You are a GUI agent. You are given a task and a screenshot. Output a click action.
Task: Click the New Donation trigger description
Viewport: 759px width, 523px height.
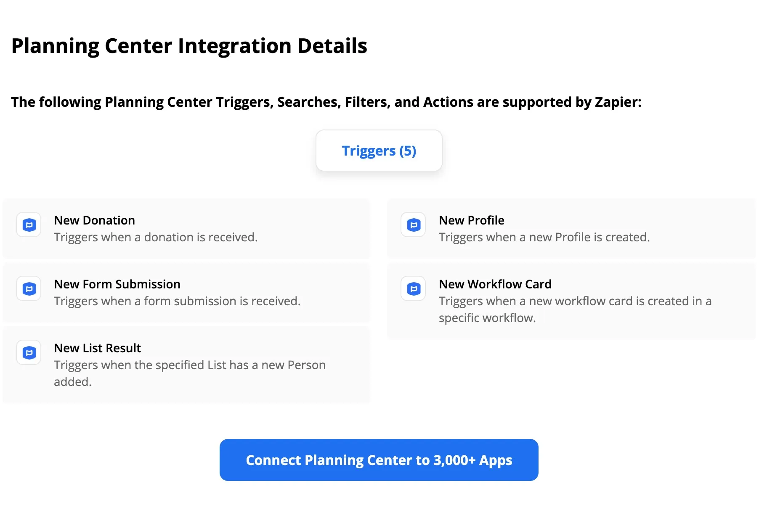pyautogui.click(x=155, y=237)
